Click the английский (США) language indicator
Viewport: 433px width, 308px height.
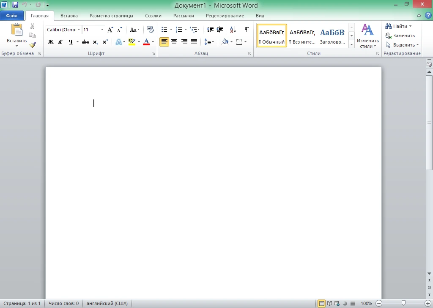pos(107,303)
